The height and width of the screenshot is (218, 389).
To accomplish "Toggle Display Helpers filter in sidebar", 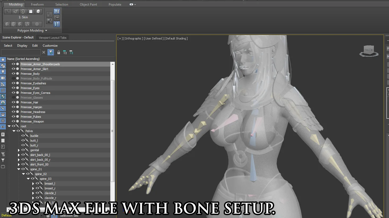I will (3, 84).
